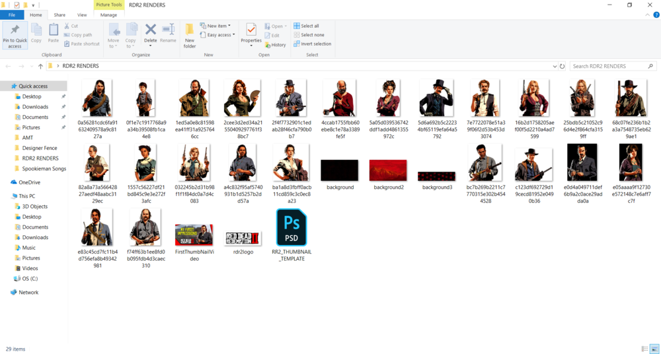The width and height of the screenshot is (661, 354).
Task: Open the File menu tab
Action: tap(12, 15)
